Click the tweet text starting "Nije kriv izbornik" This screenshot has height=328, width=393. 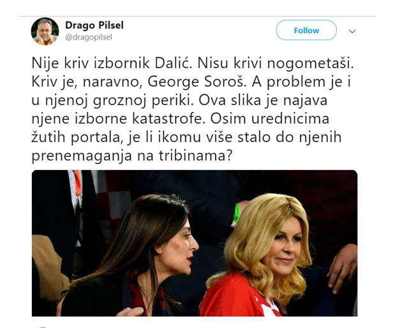click(x=192, y=110)
